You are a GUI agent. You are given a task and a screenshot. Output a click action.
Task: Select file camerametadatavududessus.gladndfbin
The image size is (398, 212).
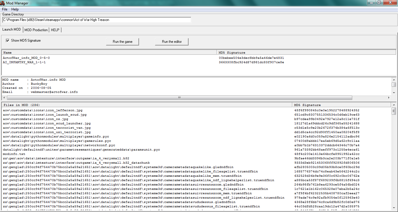pyautogui.click(x=119, y=202)
